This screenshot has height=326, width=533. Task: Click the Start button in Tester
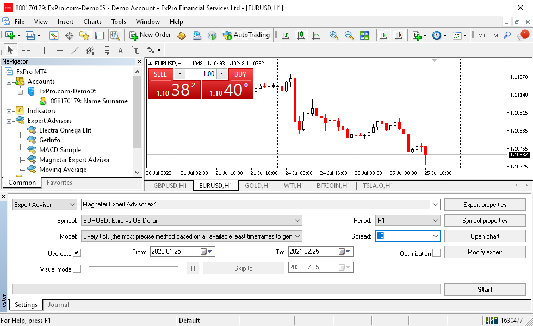point(485,289)
